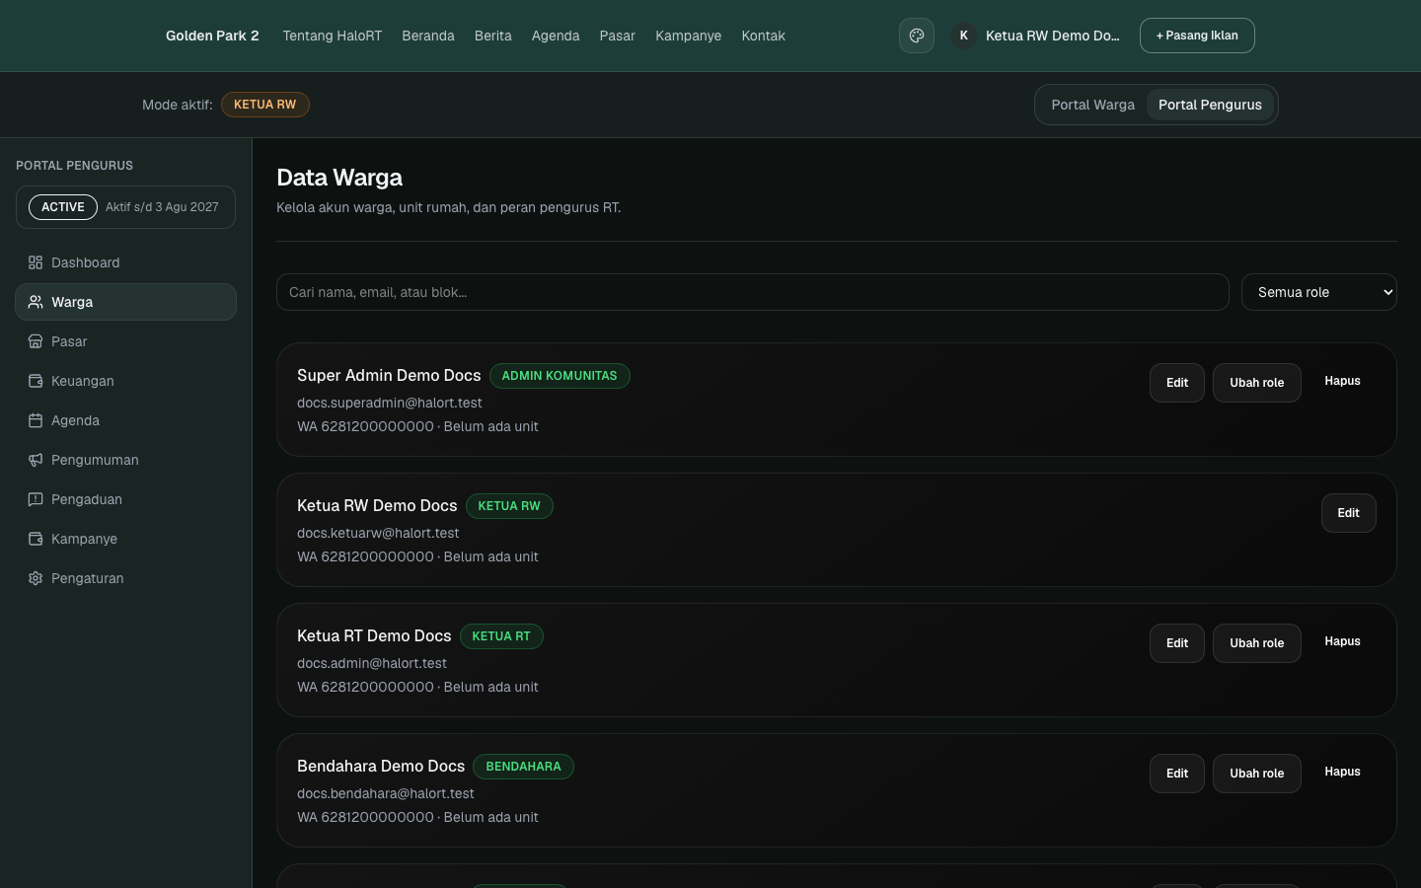Open the theme palette icon

(917, 36)
